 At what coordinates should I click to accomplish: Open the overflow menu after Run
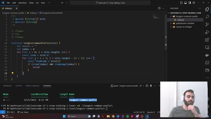(49, 3)
